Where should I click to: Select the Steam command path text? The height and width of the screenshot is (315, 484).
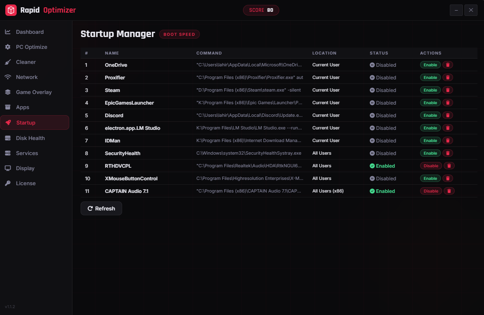248,90
